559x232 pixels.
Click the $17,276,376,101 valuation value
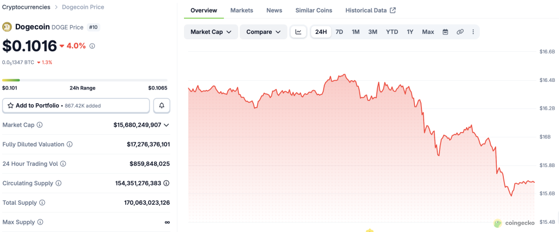coord(148,144)
